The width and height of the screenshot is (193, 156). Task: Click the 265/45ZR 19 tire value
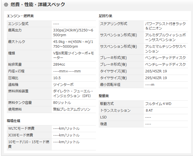tap(156, 71)
